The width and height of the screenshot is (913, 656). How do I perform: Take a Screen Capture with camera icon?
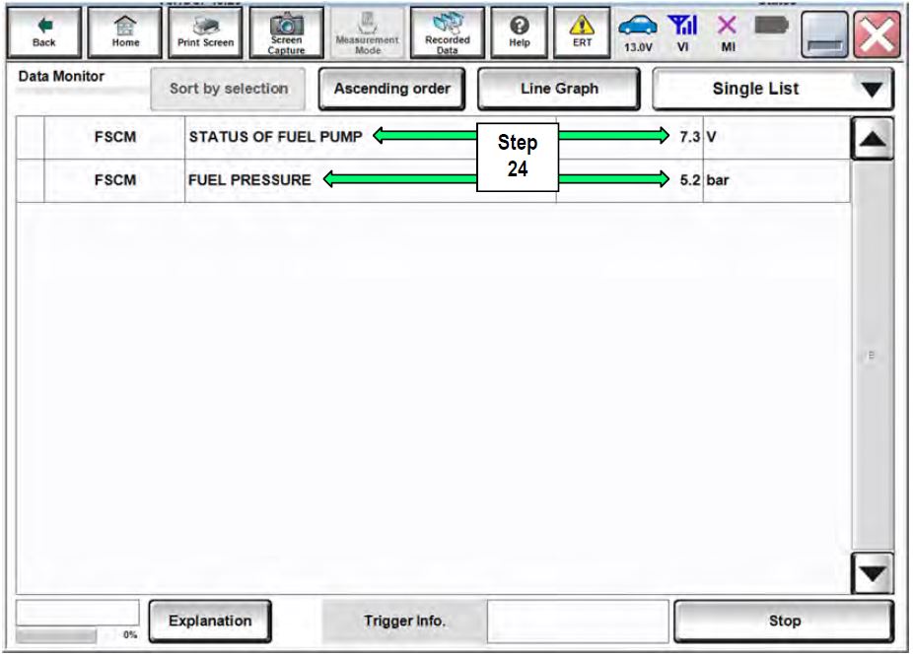[286, 33]
